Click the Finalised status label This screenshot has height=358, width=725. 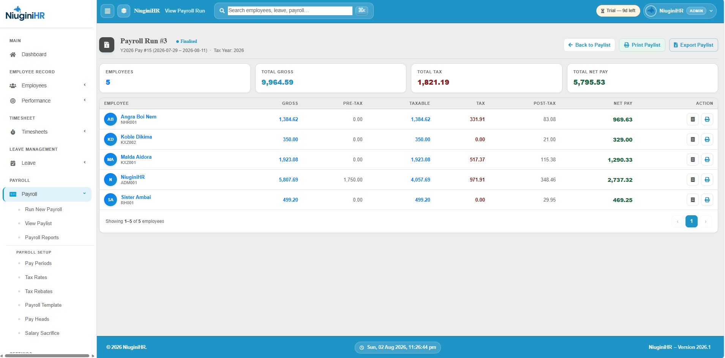tap(186, 41)
